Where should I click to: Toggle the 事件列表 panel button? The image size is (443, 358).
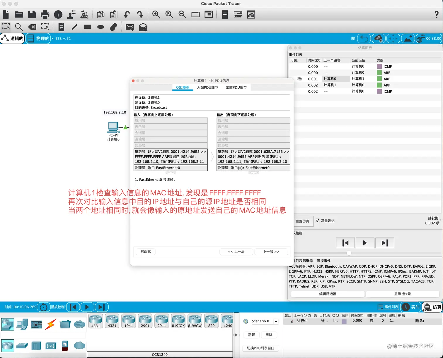(388, 307)
